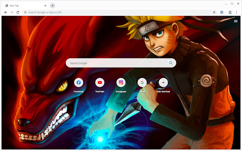Maximize the Chrome window
Screen dimensions: 242x151
pos(232,3)
